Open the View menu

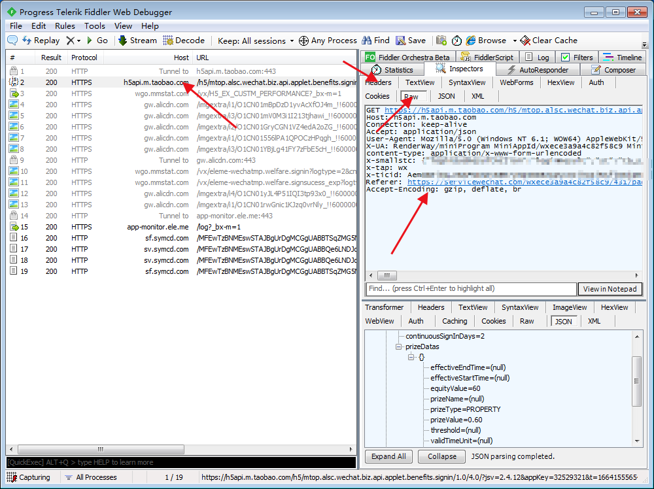tap(123, 26)
